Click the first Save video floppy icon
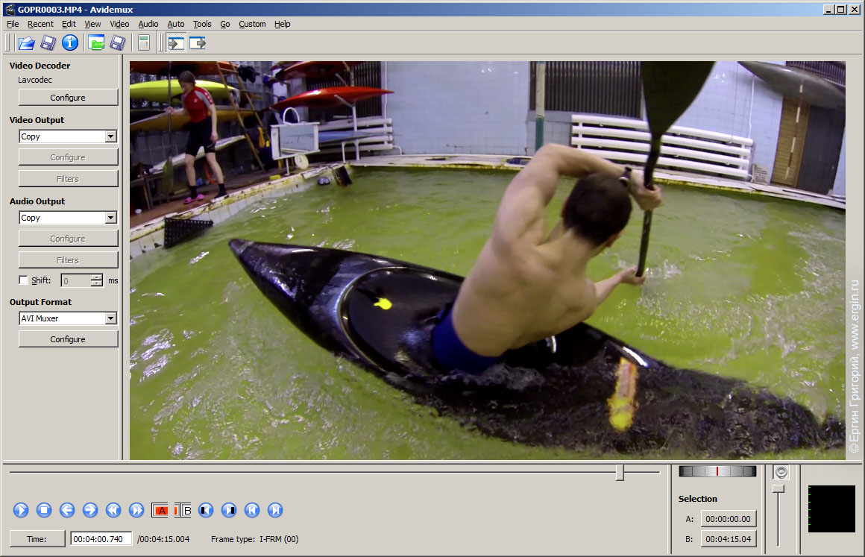Image resolution: width=865 pixels, height=557 pixels. coord(48,43)
